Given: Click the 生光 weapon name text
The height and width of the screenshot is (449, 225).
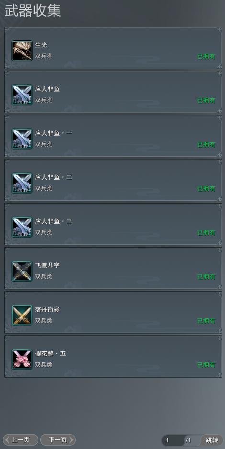Looking at the screenshot, I should 41,45.
